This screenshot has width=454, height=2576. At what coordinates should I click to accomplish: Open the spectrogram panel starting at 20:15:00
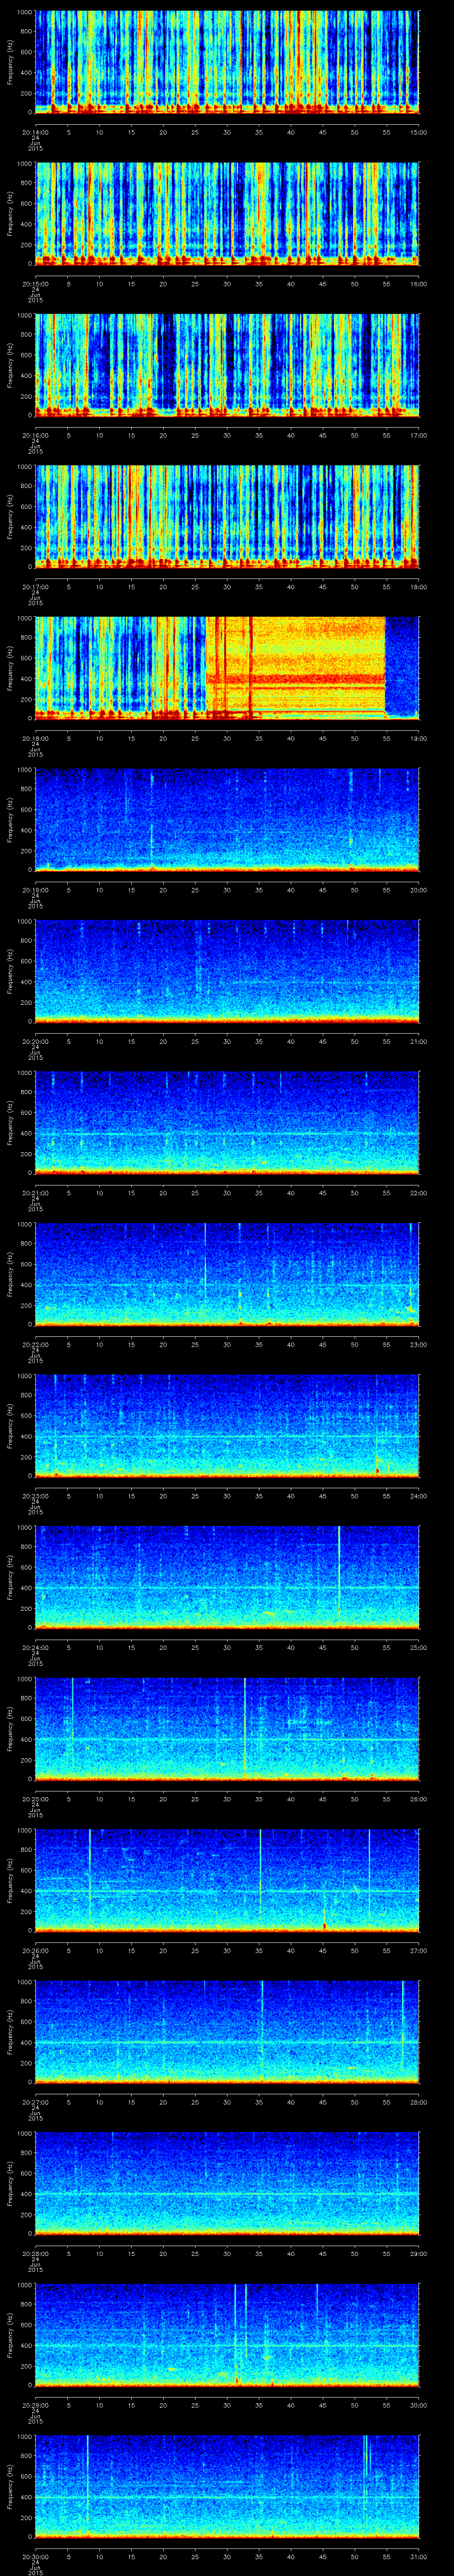(227, 214)
